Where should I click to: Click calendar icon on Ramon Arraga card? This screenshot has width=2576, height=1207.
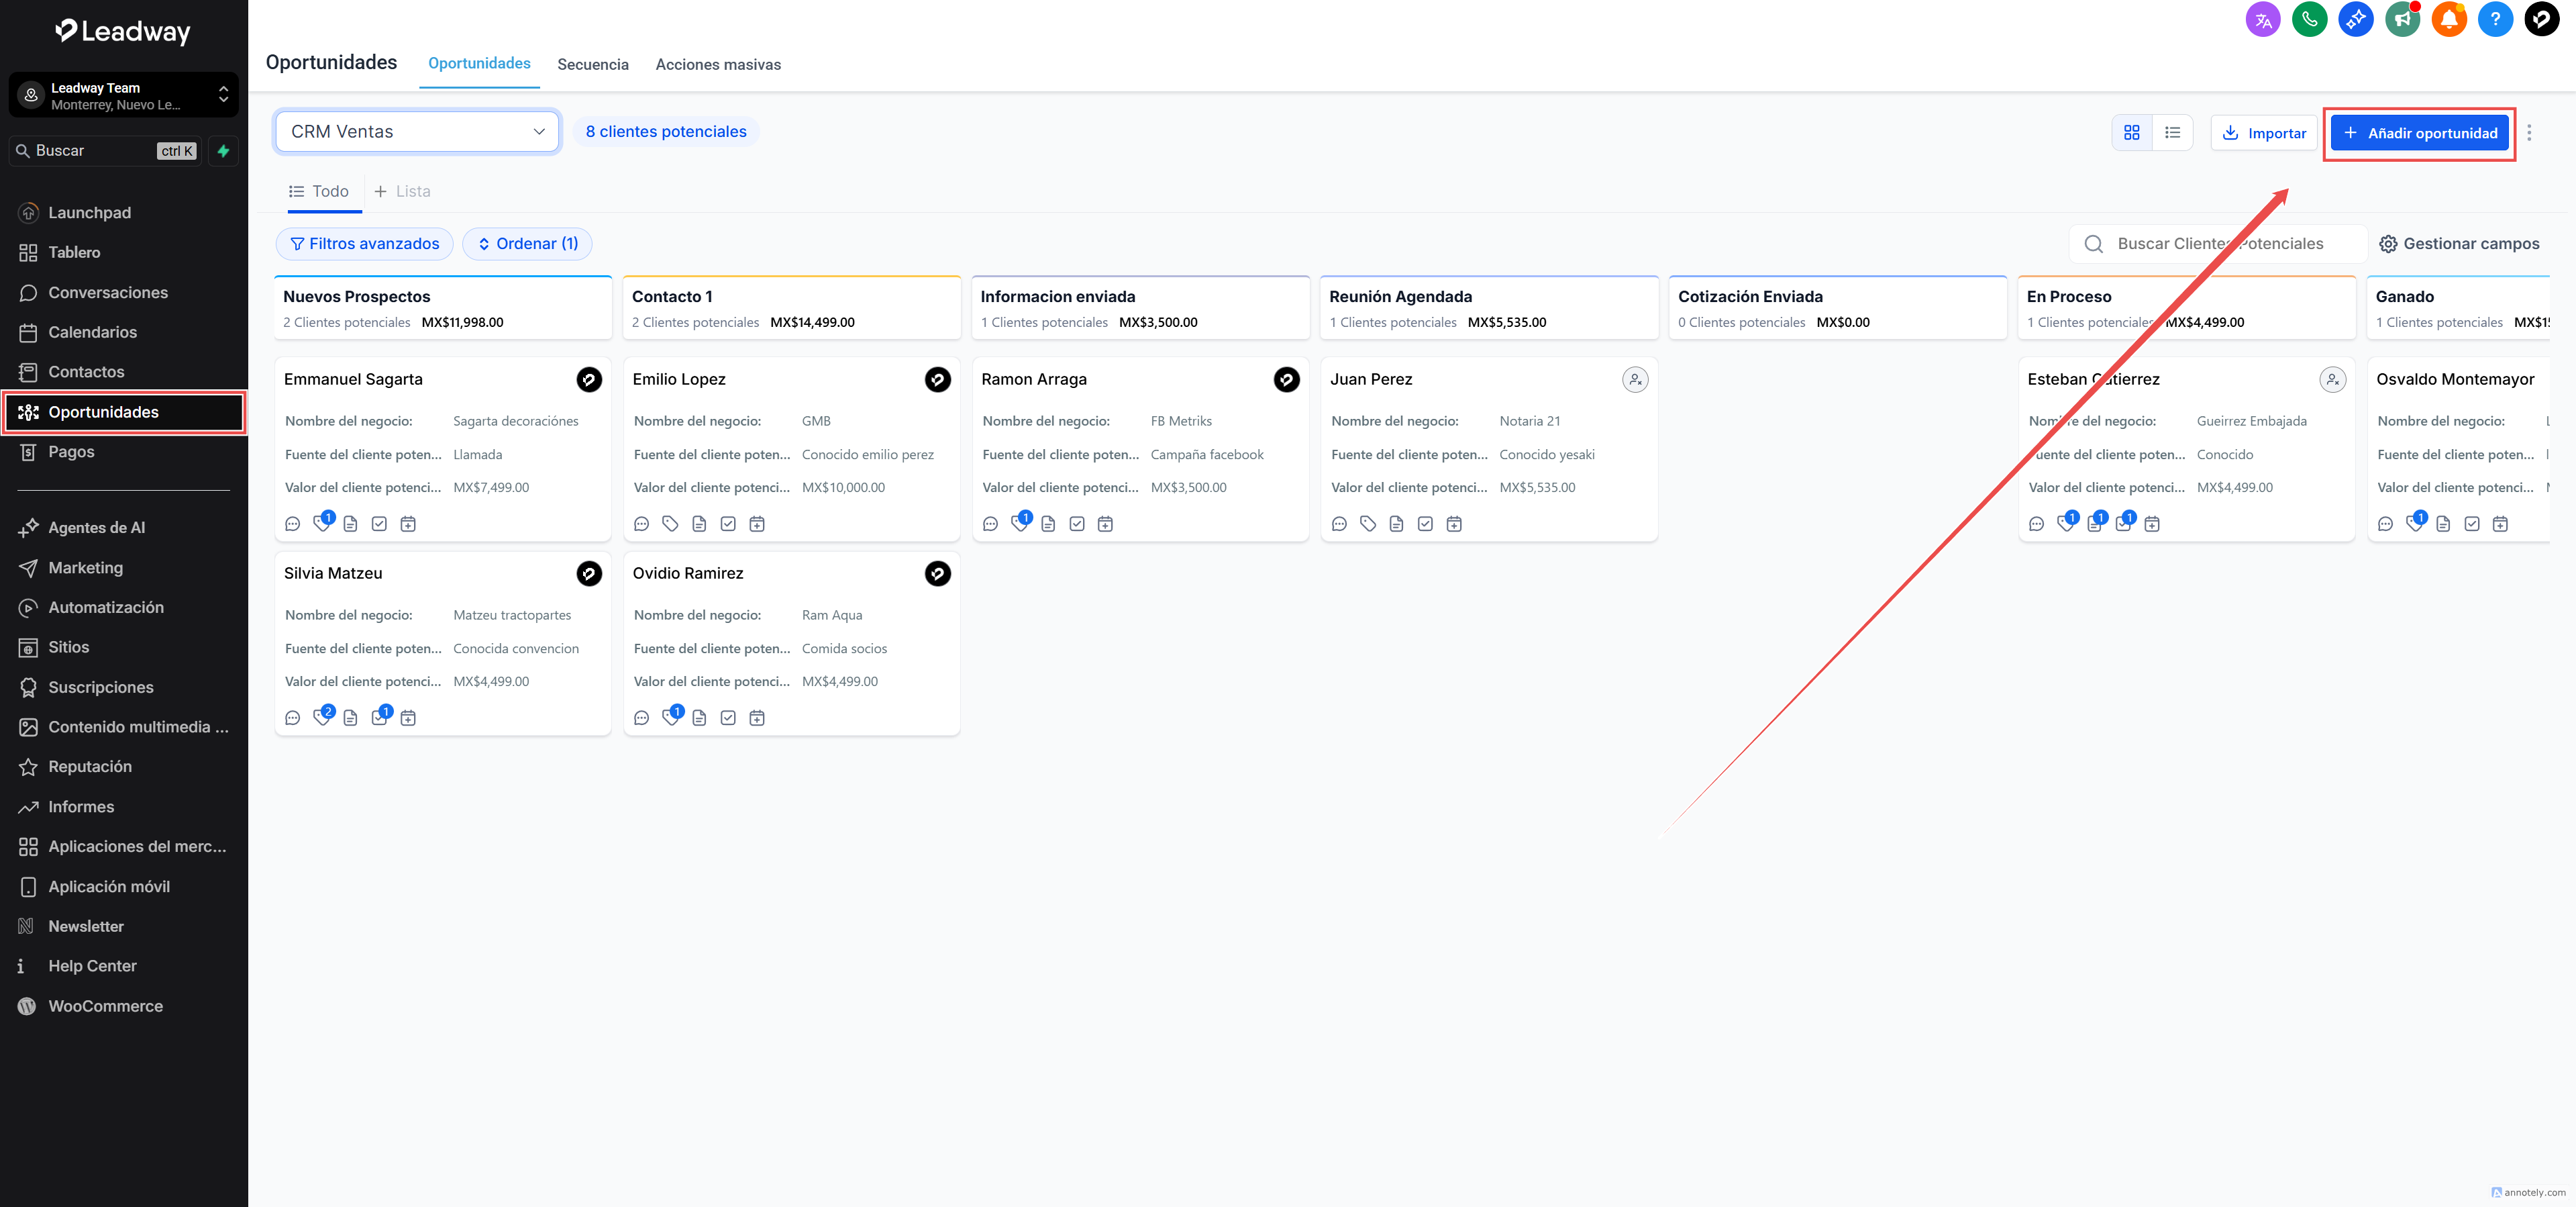pyautogui.click(x=1105, y=524)
